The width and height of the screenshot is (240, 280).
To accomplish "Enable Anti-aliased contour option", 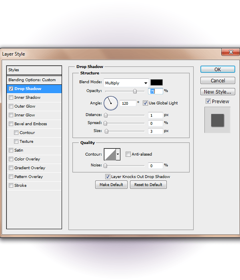I will click(128, 154).
